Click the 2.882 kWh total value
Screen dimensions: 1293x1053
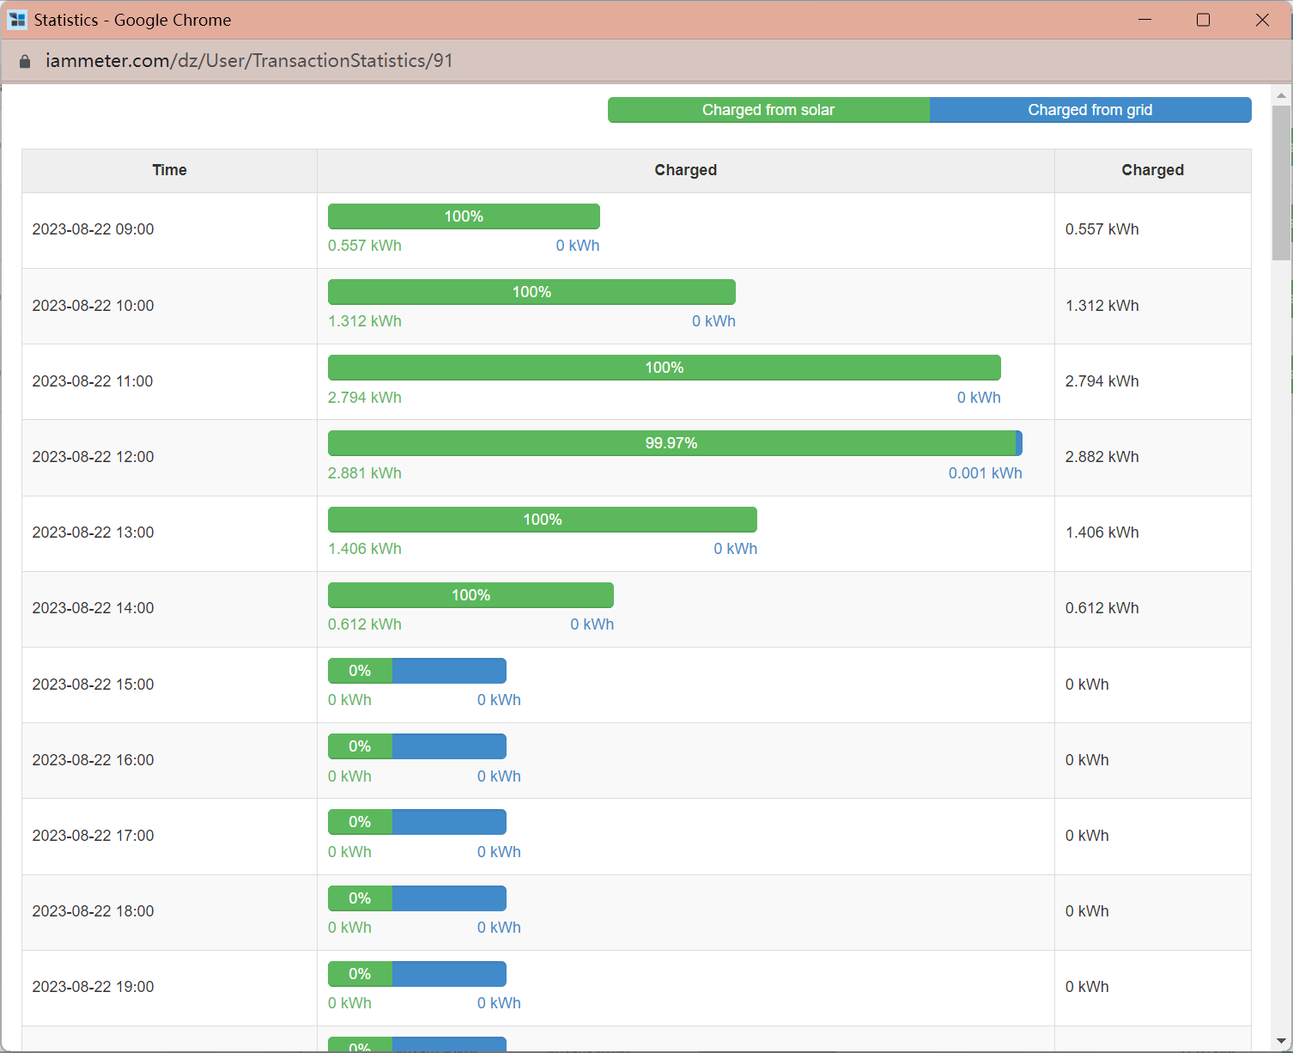point(1102,457)
